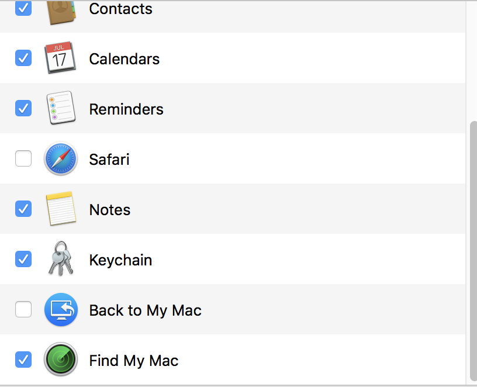Screen dimensions: 477x387
Task: Click the Calendars icon showing Jul 17
Action: pyautogui.click(x=60, y=57)
